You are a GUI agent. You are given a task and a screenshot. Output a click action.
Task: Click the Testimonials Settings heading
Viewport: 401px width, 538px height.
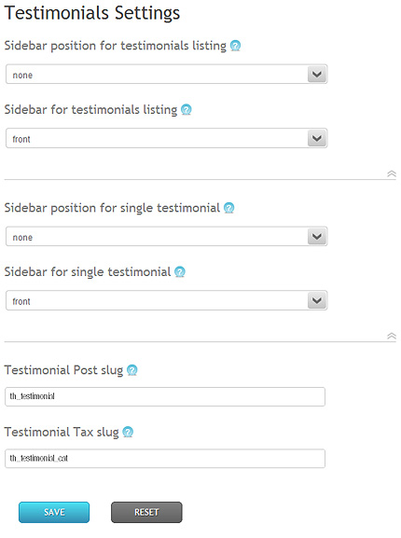(92, 13)
